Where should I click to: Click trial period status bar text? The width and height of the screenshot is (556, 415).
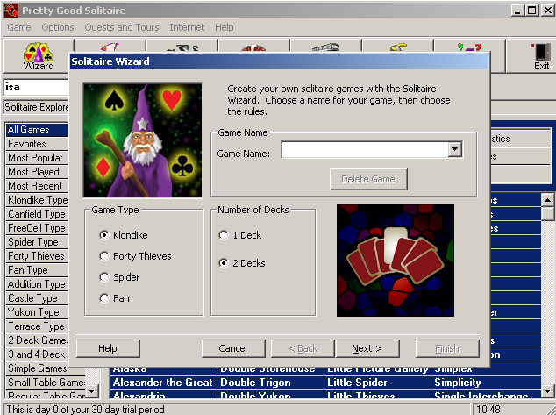85,410
